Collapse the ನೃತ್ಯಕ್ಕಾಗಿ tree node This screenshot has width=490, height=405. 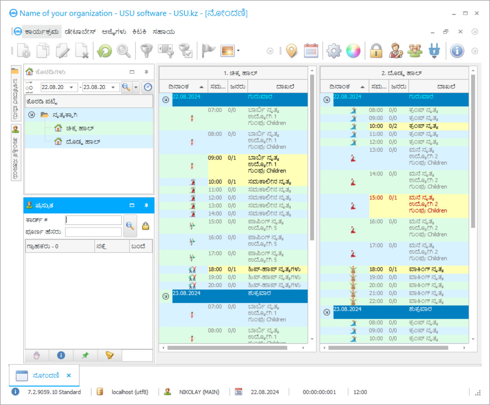point(32,115)
